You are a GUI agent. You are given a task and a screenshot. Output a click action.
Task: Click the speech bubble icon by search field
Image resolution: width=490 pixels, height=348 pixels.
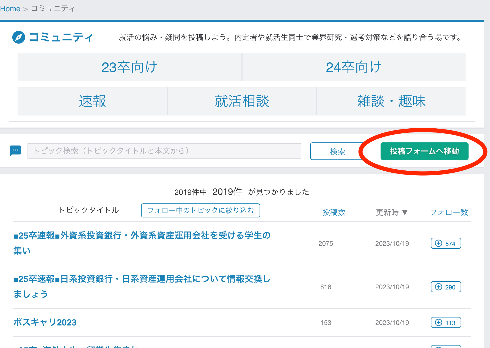(15, 151)
